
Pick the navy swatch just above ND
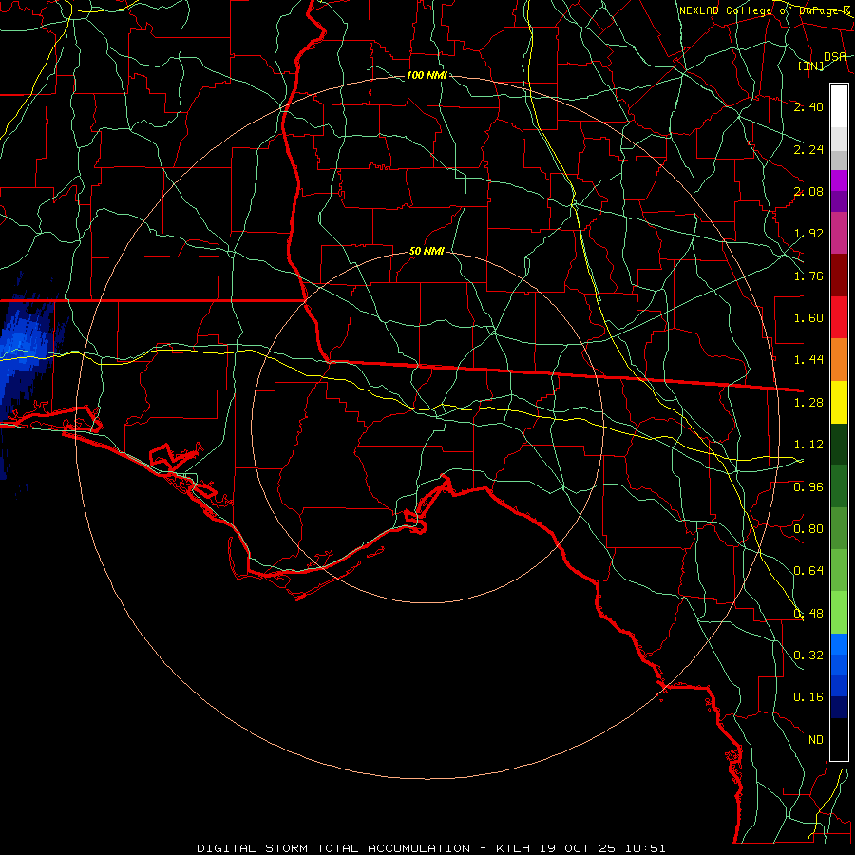pyautogui.click(x=839, y=708)
